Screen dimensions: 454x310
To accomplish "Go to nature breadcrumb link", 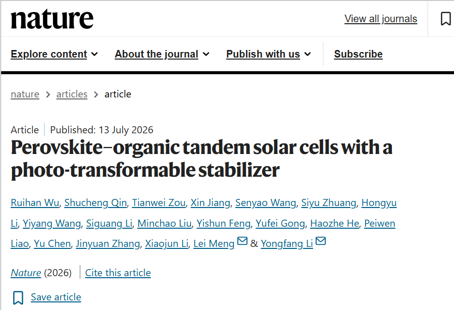I will pos(25,94).
